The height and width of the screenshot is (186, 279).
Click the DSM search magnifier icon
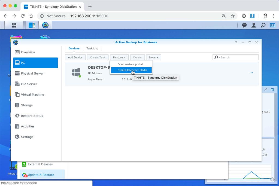[263, 25]
